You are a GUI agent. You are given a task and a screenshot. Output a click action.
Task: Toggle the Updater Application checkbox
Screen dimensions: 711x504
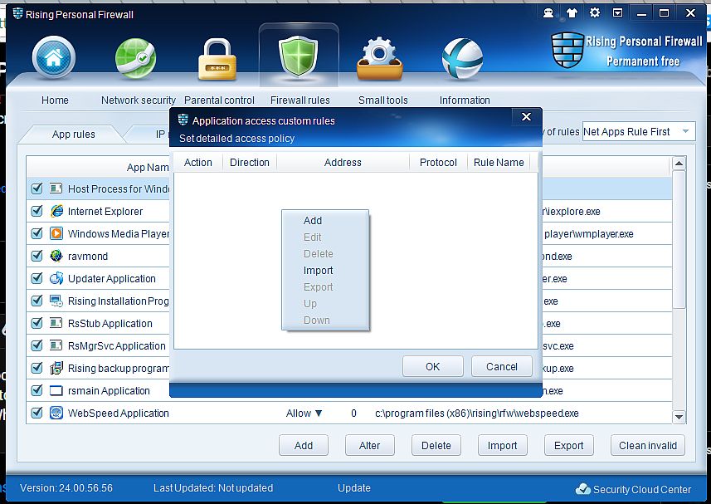pyautogui.click(x=37, y=278)
